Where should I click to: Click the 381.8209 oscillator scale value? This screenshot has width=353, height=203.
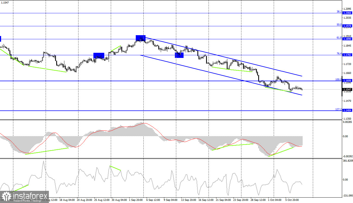[348, 161]
